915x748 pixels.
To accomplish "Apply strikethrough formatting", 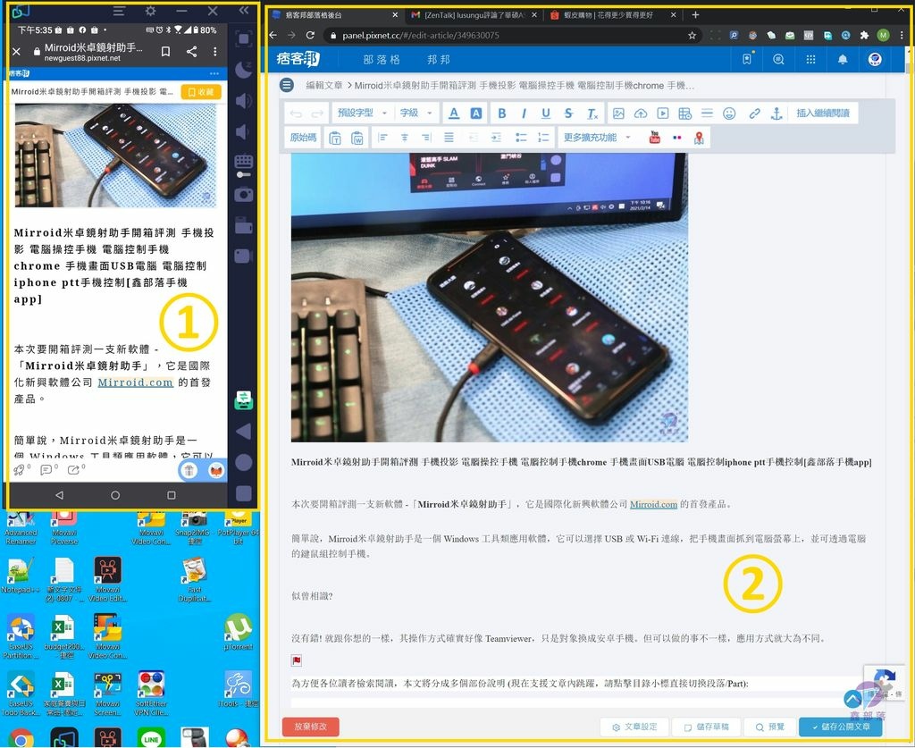I will pyautogui.click(x=568, y=113).
